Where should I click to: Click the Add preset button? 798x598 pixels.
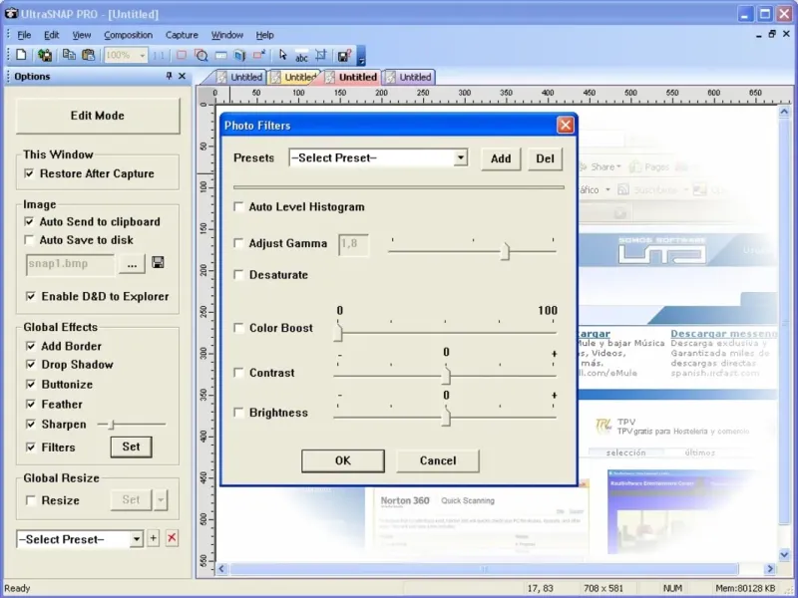coord(501,158)
